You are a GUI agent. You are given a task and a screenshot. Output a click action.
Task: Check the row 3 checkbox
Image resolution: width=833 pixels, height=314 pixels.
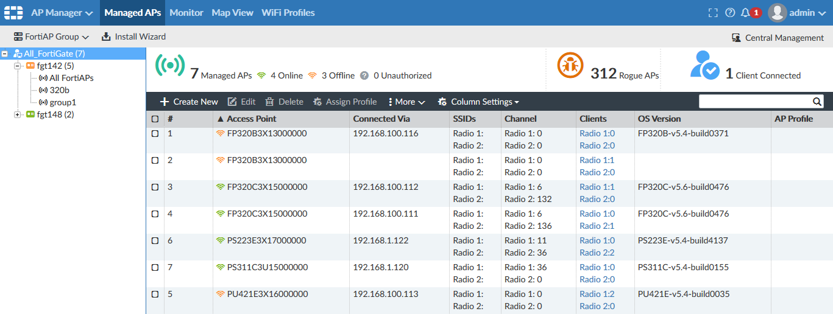pyautogui.click(x=155, y=187)
